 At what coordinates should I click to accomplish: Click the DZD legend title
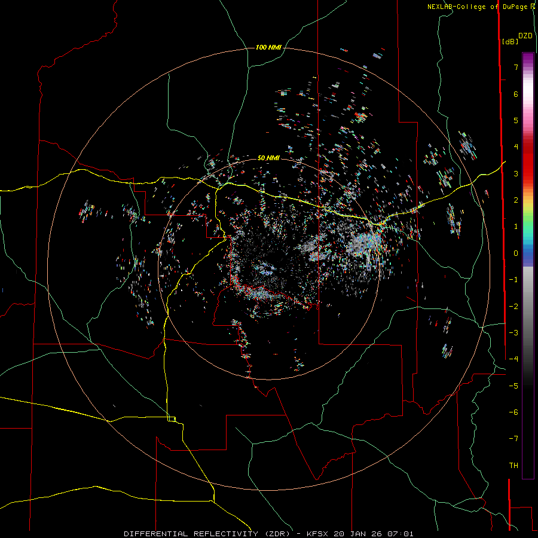[x=525, y=36]
